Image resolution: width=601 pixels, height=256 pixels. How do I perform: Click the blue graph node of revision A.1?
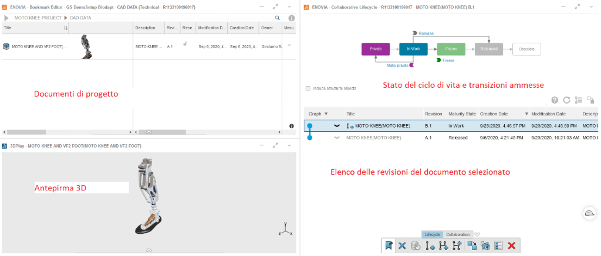[x=310, y=138]
